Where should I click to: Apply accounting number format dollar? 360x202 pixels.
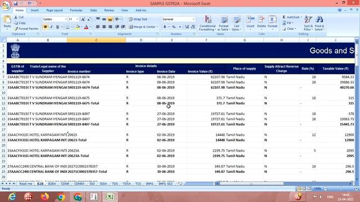click(x=165, y=27)
